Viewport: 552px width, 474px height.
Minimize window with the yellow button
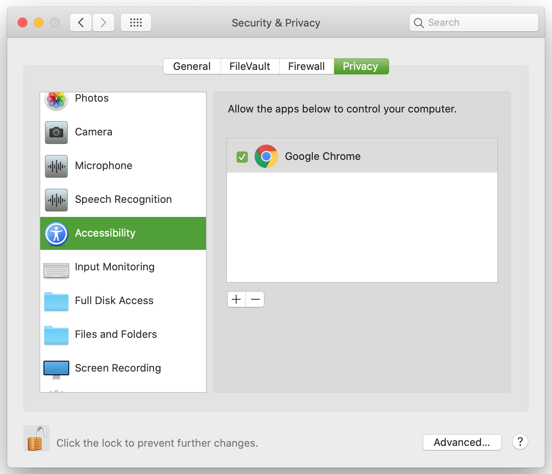39,22
